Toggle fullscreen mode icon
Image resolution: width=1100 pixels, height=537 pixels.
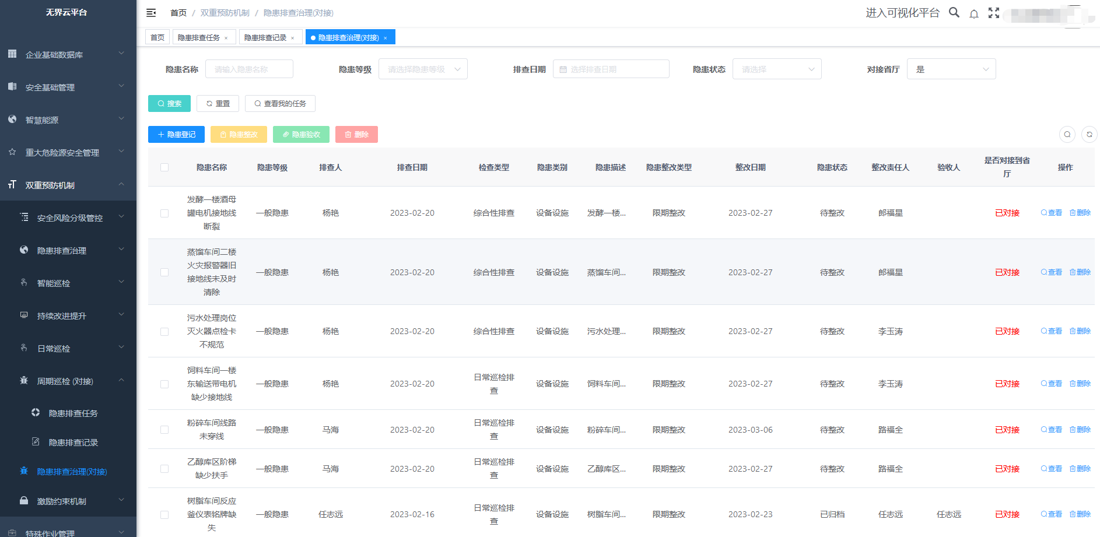(994, 13)
